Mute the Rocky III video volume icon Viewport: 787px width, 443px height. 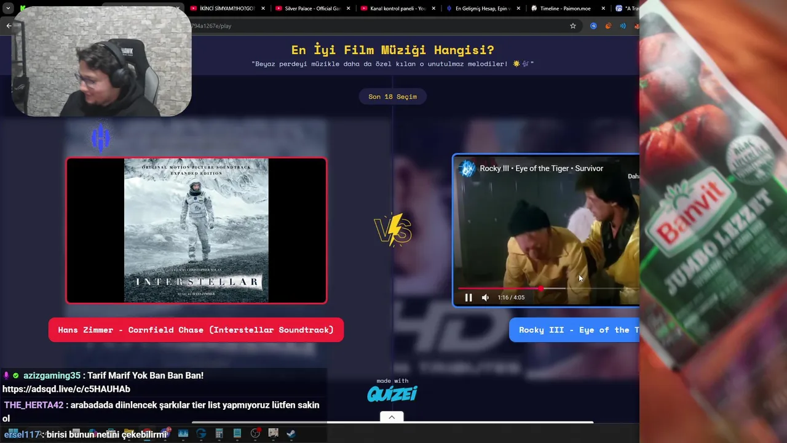(485, 298)
